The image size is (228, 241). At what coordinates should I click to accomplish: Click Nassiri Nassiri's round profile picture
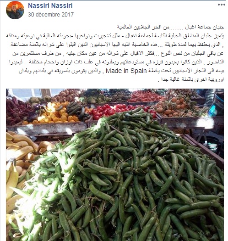pyautogui.click(x=15, y=10)
